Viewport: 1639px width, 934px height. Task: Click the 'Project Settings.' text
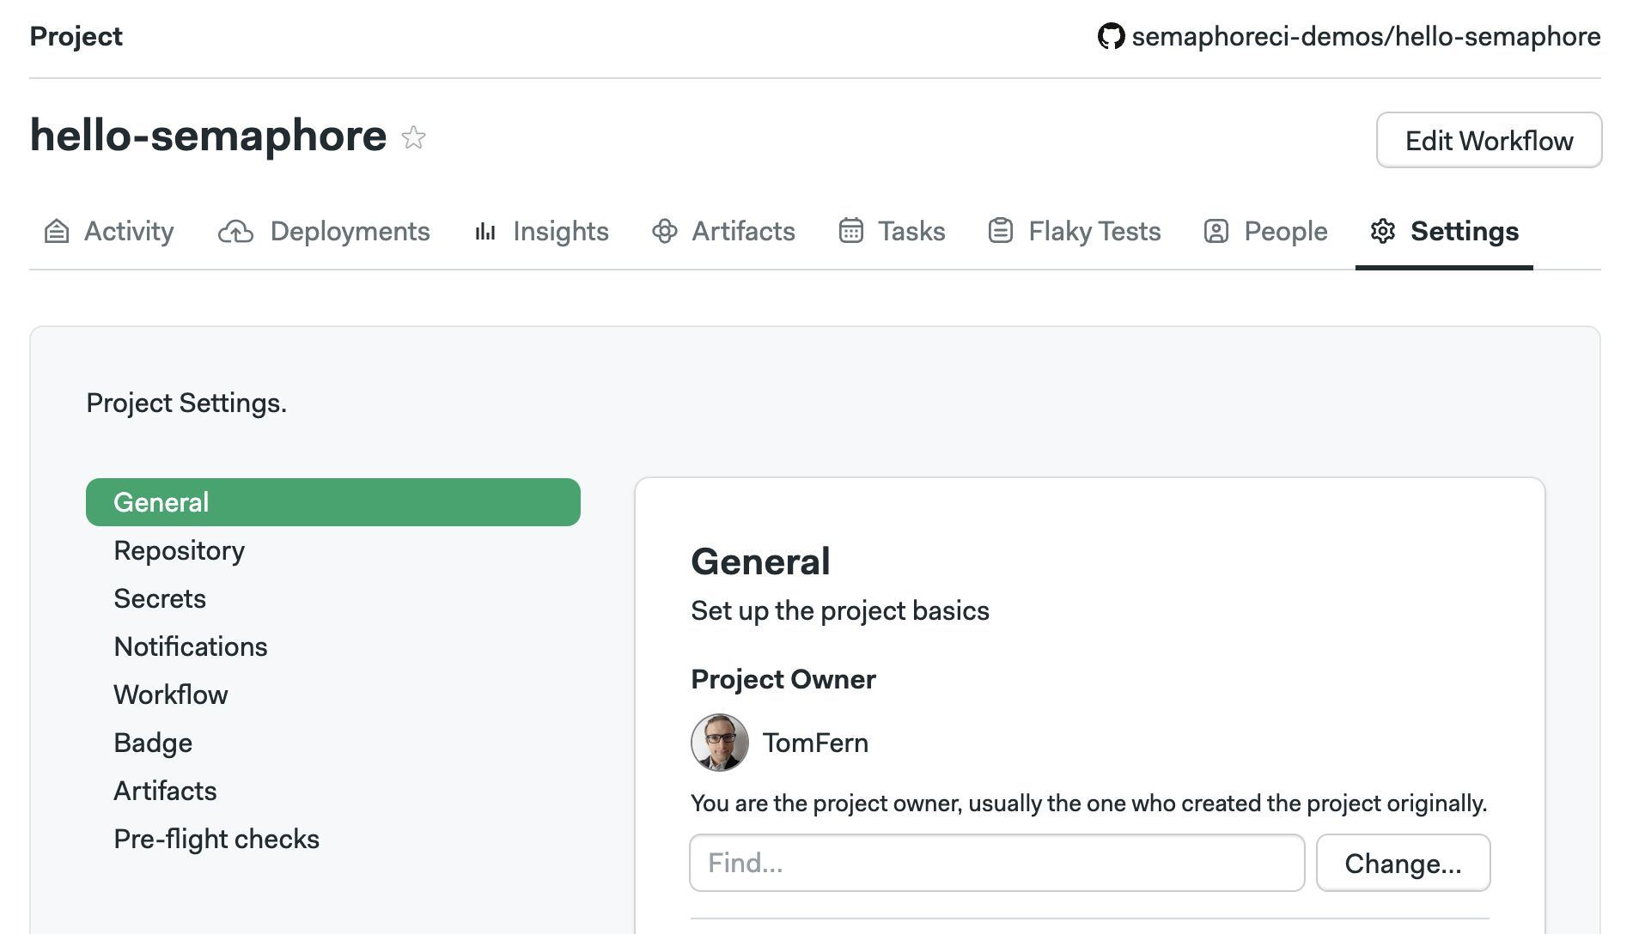(186, 403)
